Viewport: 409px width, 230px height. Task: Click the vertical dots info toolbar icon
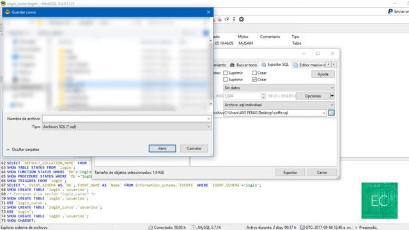point(234,19)
